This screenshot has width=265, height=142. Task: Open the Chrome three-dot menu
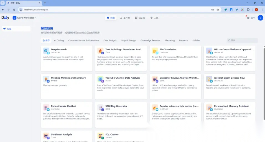tap(262, 10)
